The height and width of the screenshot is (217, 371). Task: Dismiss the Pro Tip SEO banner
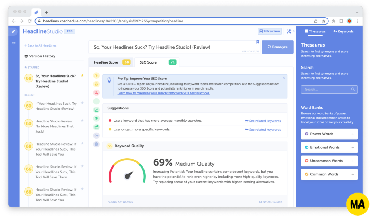pos(284,78)
